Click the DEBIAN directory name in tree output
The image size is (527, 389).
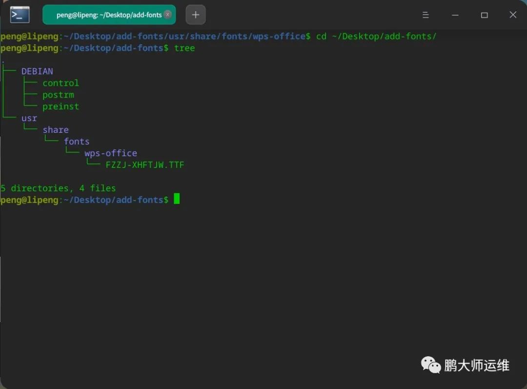pos(37,71)
